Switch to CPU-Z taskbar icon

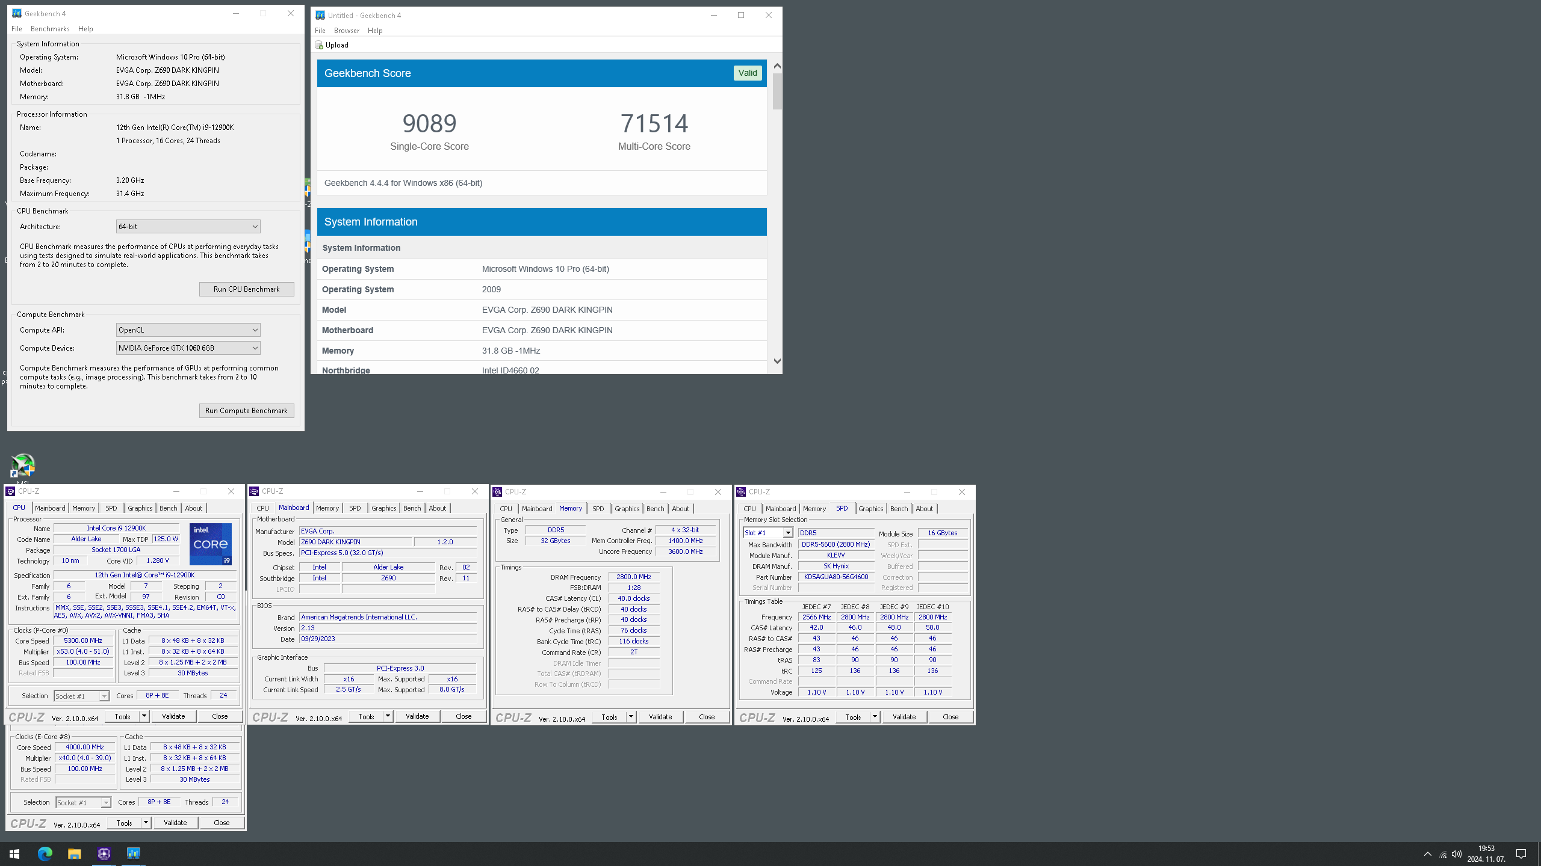104,853
